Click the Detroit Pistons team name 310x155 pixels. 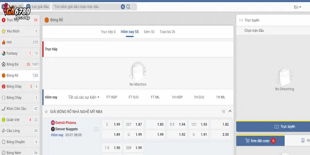tap(65, 123)
